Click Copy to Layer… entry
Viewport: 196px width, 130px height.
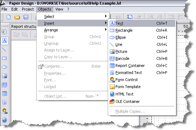(x=73, y=57)
